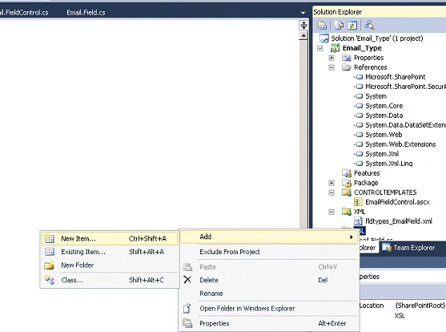
Task: Select Microsoft.SharePoint.Security reference
Action: pos(405,87)
